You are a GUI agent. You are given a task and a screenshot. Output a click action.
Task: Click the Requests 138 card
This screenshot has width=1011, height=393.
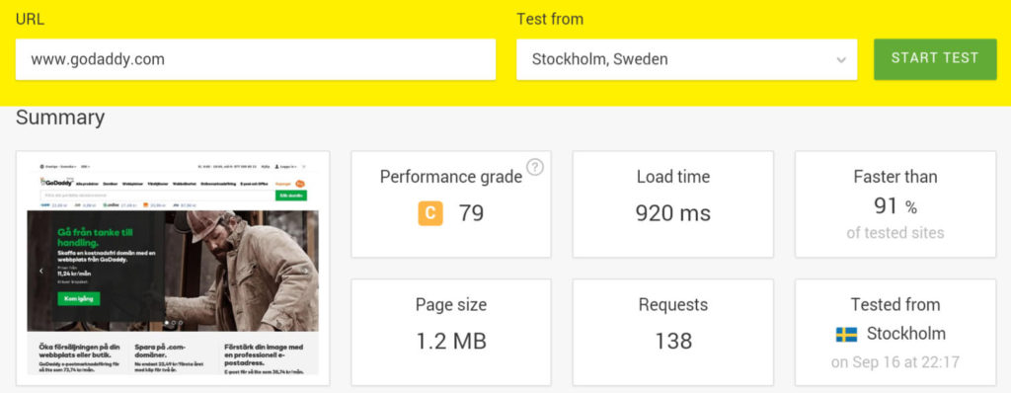(673, 332)
